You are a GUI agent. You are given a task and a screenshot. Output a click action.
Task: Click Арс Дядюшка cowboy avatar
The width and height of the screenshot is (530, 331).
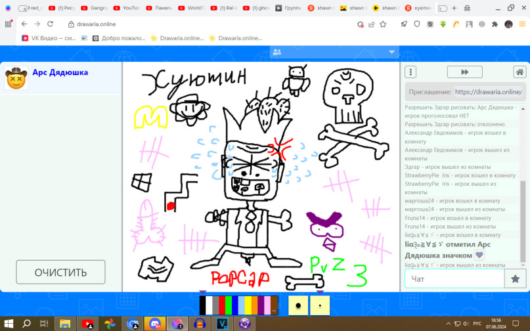point(16,78)
